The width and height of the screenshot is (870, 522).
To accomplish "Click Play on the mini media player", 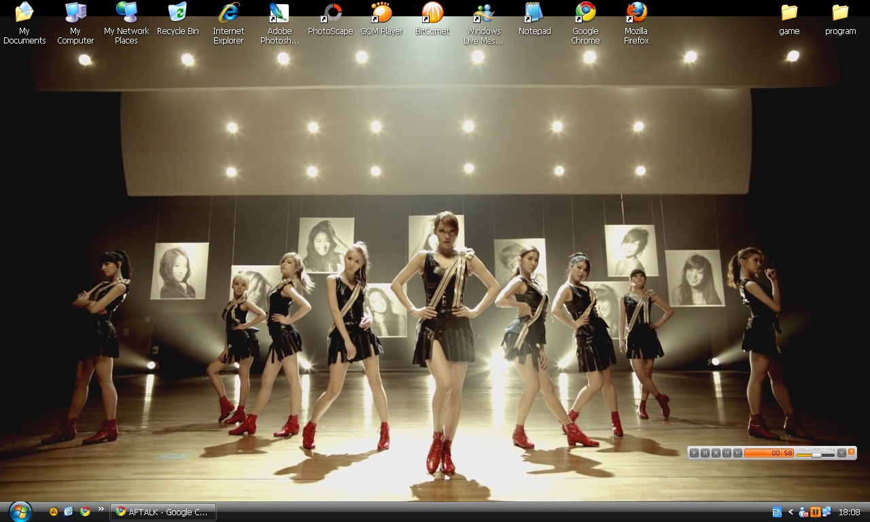I will click(694, 453).
